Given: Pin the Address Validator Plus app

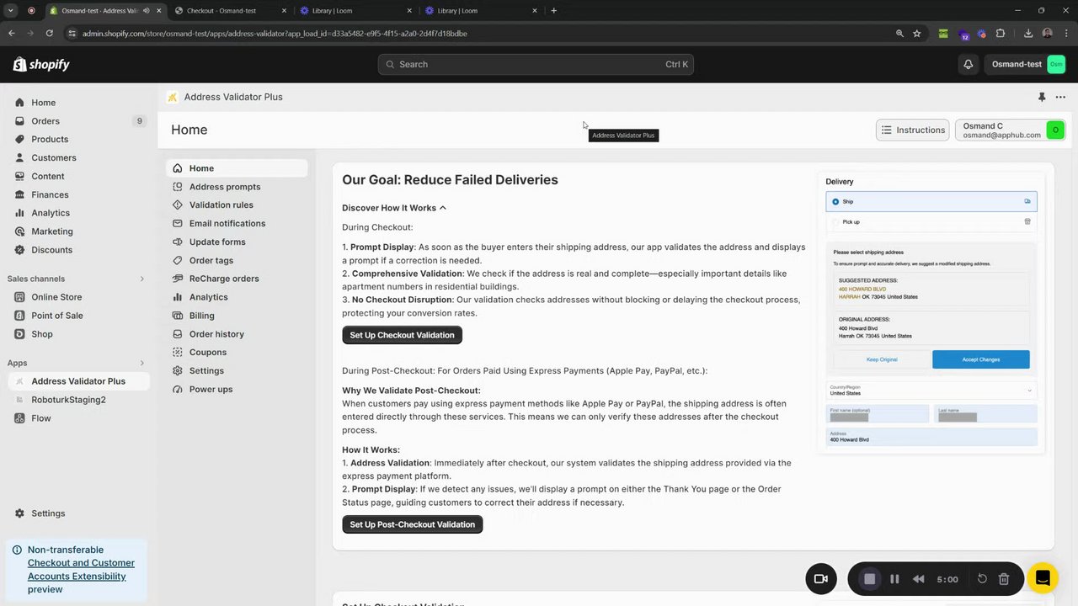Looking at the screenshot, I should [x=1042, y=97].
